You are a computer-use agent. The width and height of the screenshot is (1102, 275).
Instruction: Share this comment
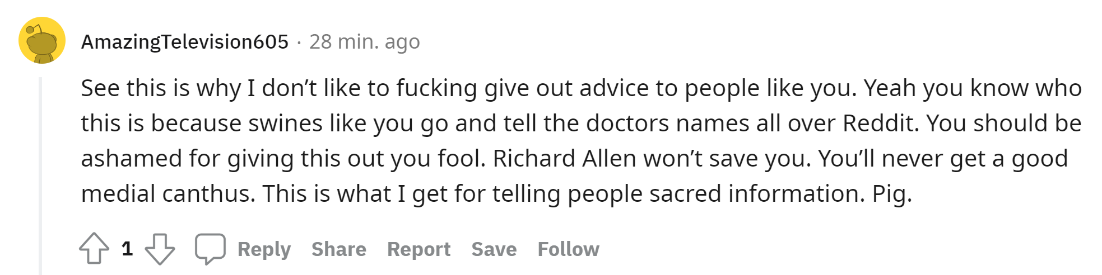click(338, 249)
